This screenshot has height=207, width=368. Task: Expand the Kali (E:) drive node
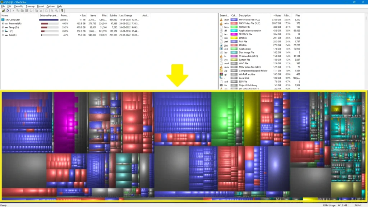point(3,35)
